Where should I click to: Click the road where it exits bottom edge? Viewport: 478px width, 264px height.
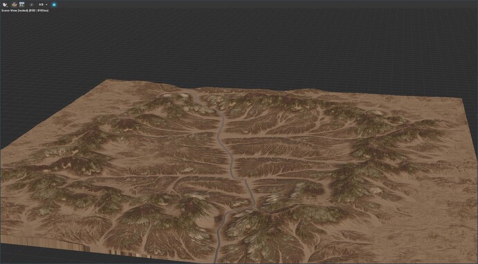pyautogui.click(x=216, y=261)
